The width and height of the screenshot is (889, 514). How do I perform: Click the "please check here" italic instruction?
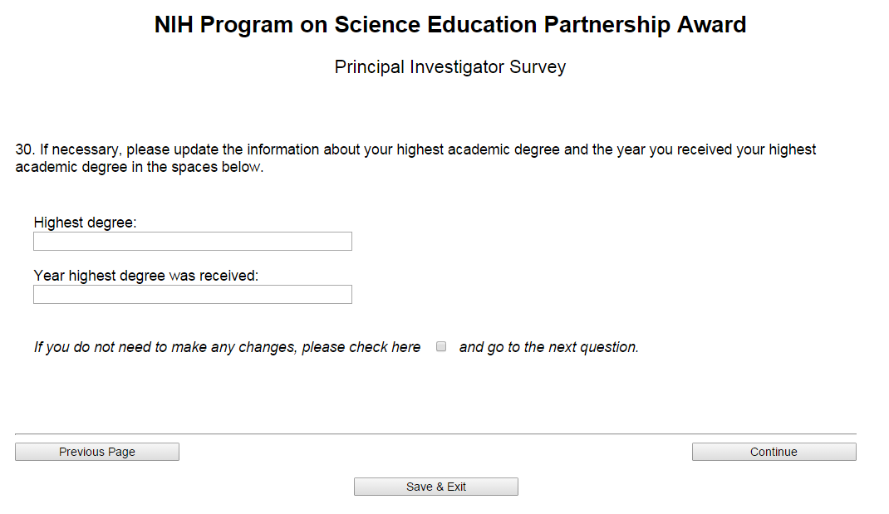[361, 347]
